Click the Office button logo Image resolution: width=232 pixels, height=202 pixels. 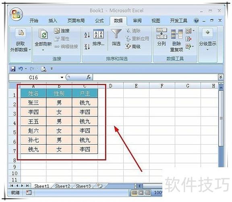pyautogui.click(x=16, y=15)
